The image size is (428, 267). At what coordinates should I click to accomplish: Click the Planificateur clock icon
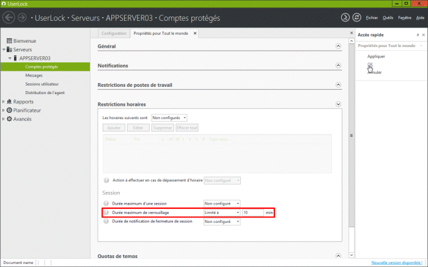coord(9,110)
